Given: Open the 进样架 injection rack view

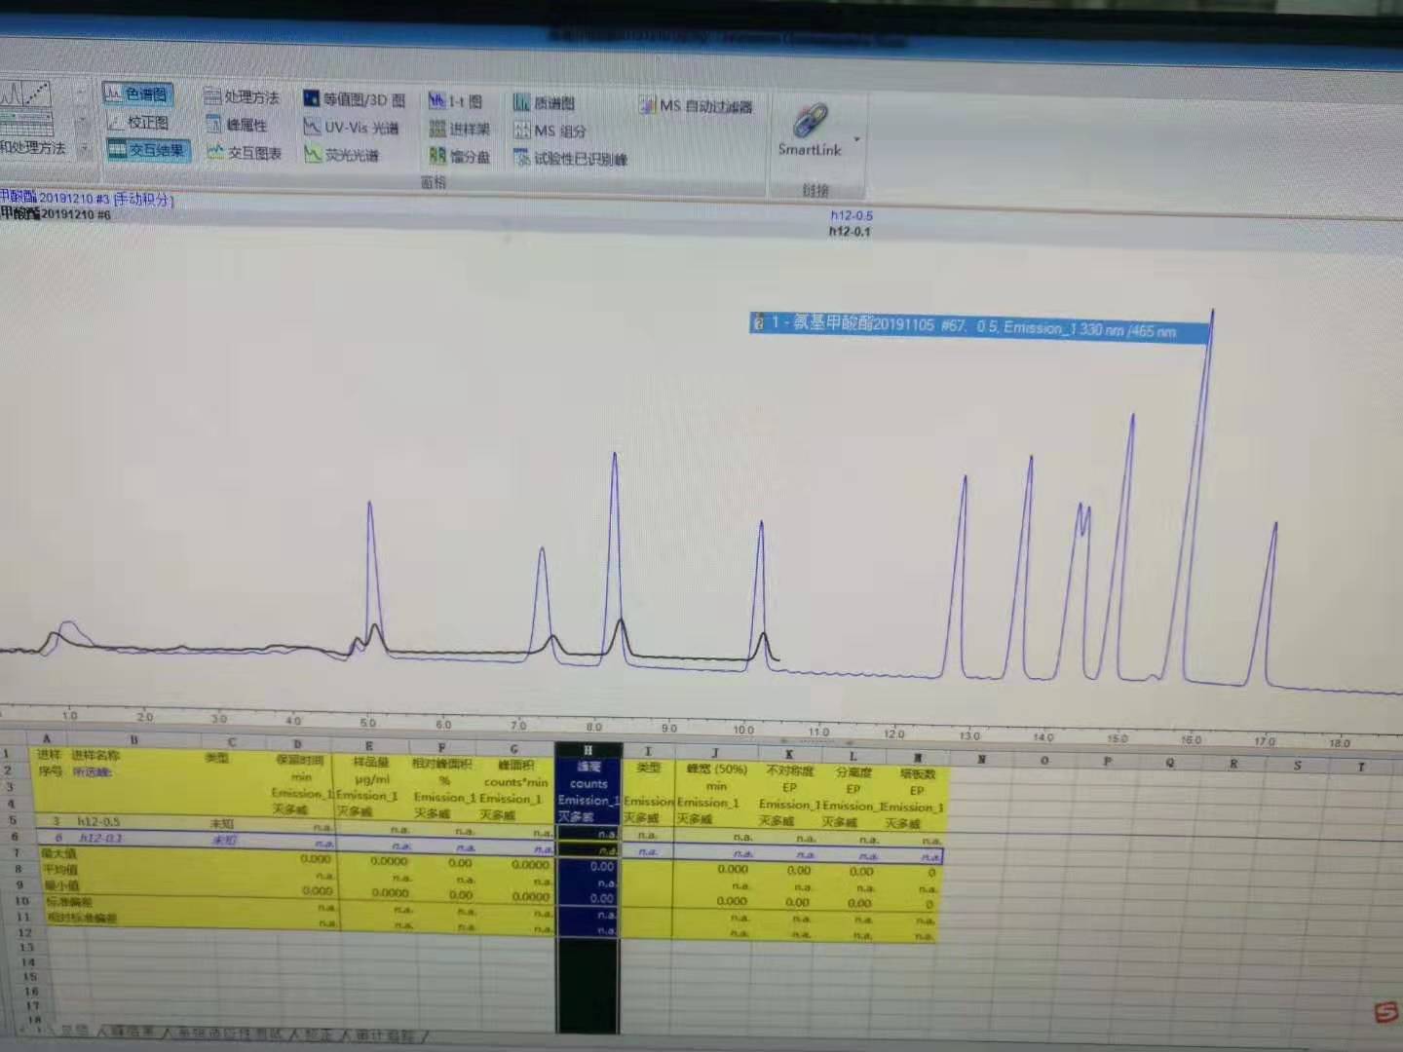Looking at the screenshot, I should tap(459, 129).
